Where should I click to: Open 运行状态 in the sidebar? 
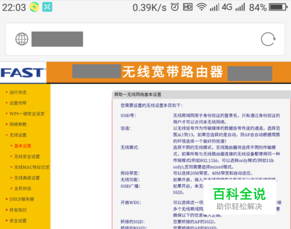click(x=18, y=92)
